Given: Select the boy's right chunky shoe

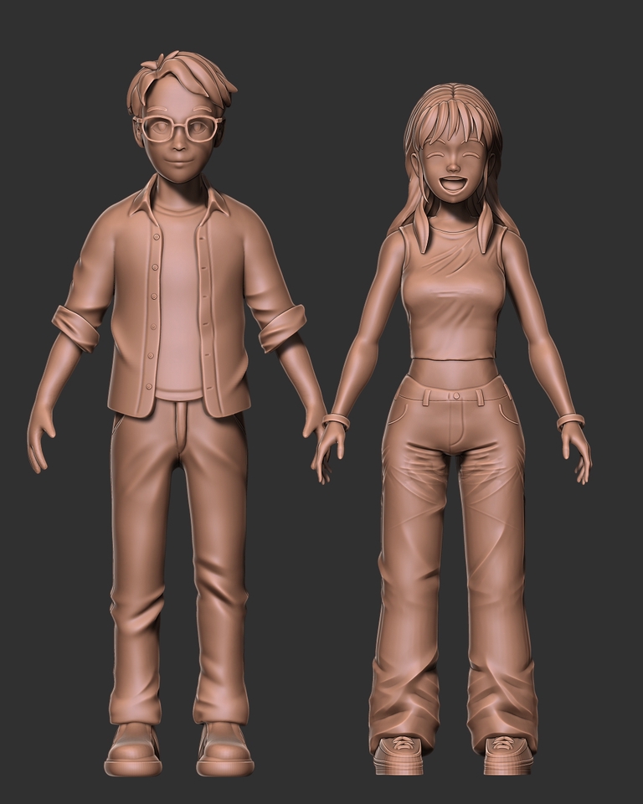Looking at the screenshot, I should point(134,750).
